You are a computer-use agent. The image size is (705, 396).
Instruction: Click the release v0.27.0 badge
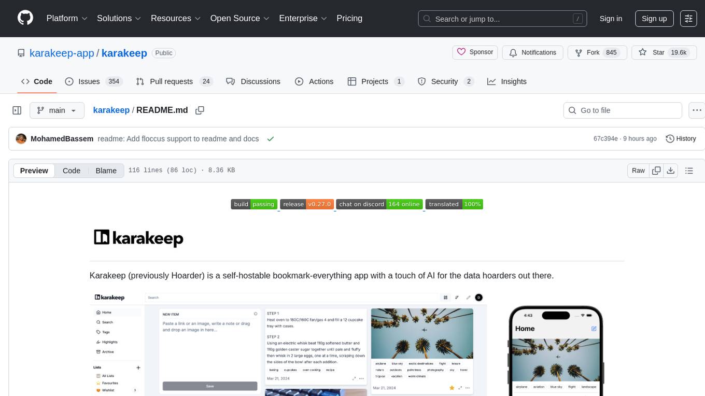click(307, 204)
